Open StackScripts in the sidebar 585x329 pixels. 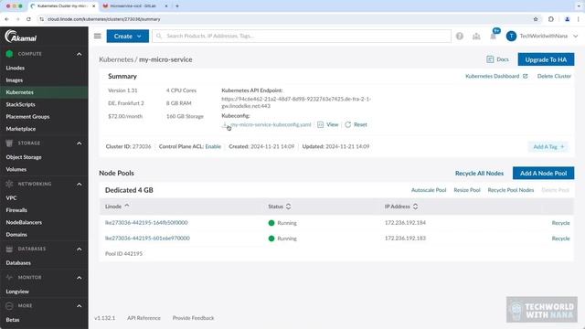click(20, 104)
